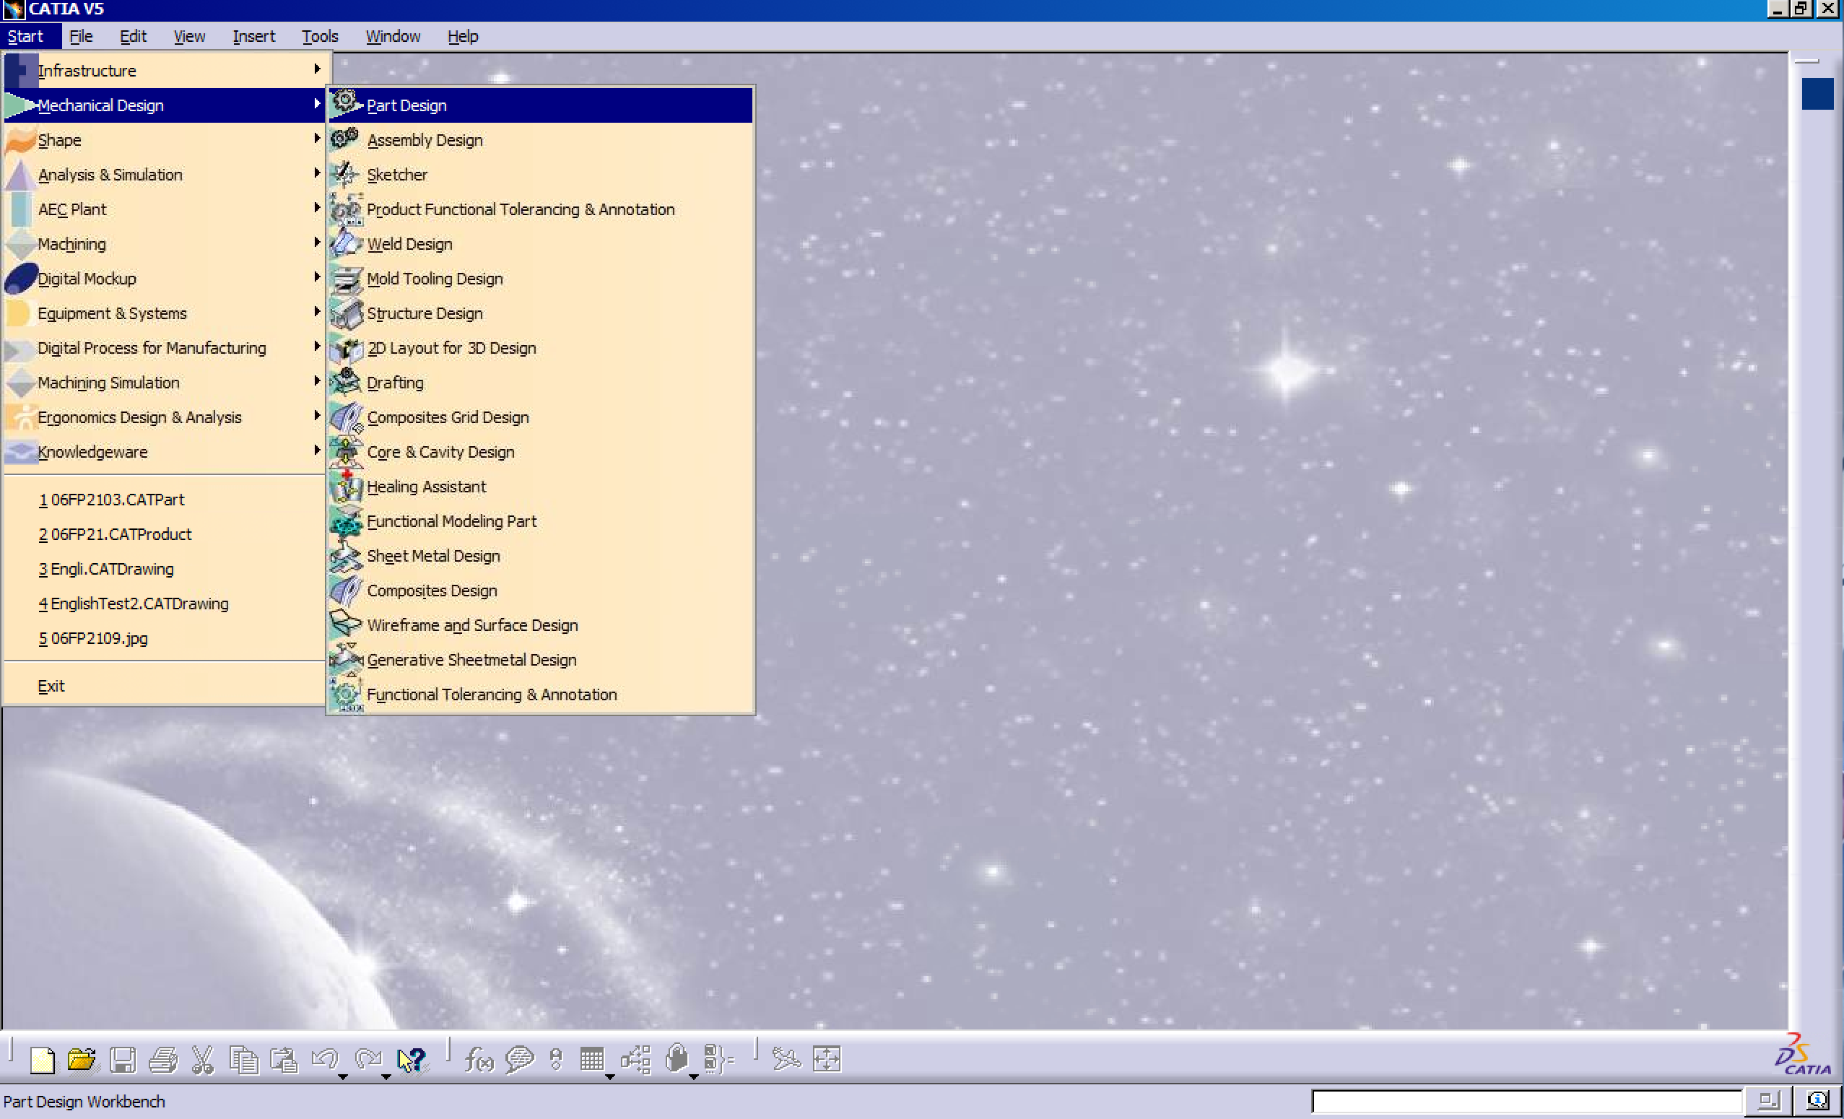Select Product Functional Tolerancing & Annotation
Image resolution: width=1844 pixels, height=1119 pixels.
pyautogui.click(x=540, y=209)
